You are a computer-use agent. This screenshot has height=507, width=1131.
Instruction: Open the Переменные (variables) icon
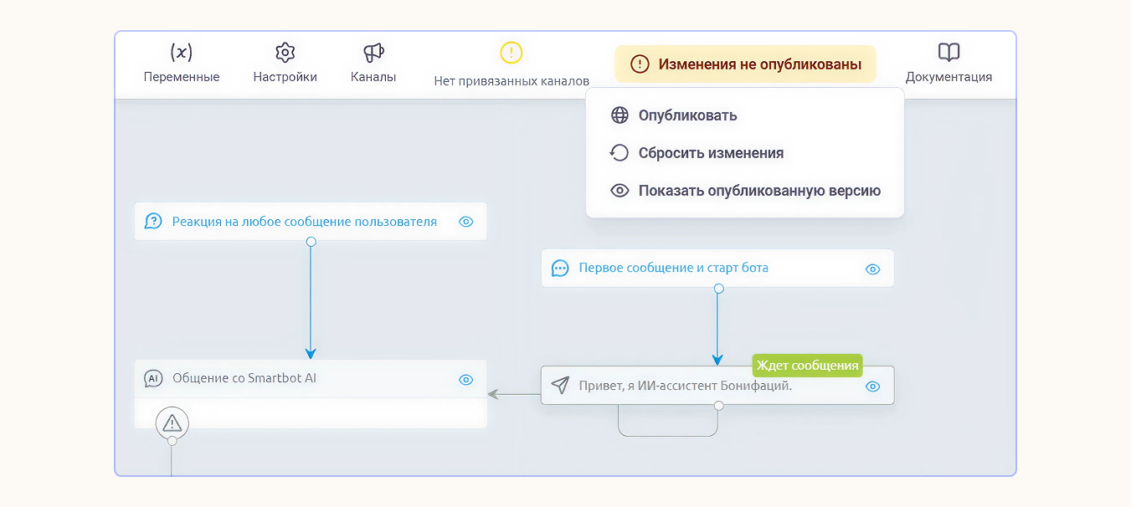coord(181,53)
